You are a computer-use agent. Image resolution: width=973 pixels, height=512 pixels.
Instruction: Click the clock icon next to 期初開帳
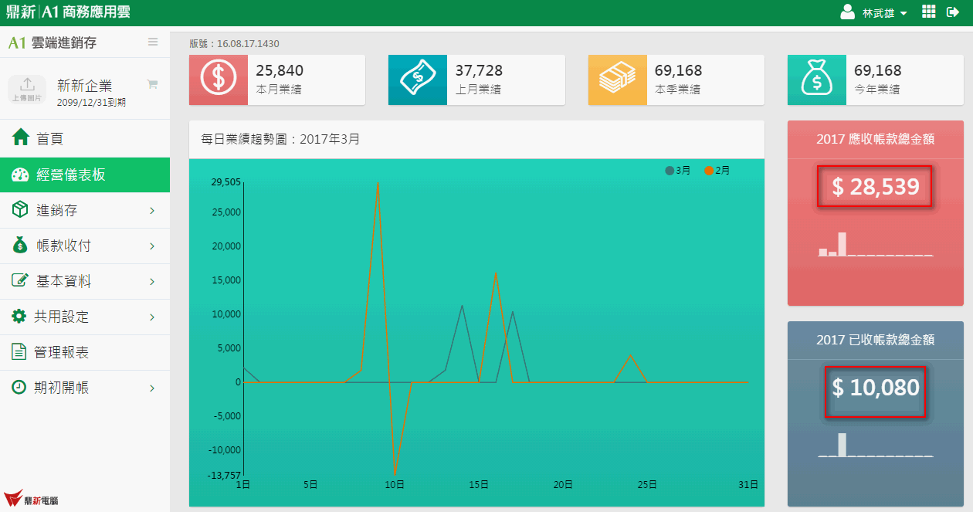coord(19,387)
